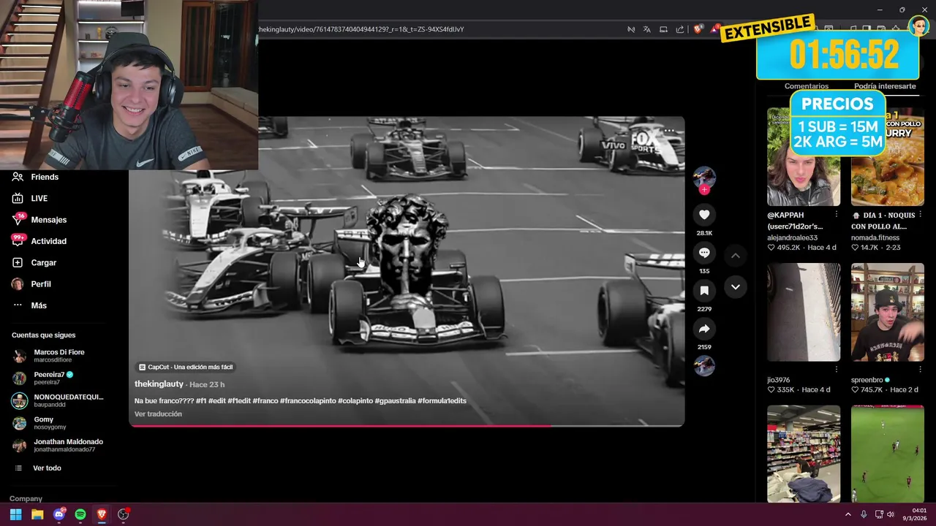Open File Explorer from the taskbar

(x=37, y=514)
